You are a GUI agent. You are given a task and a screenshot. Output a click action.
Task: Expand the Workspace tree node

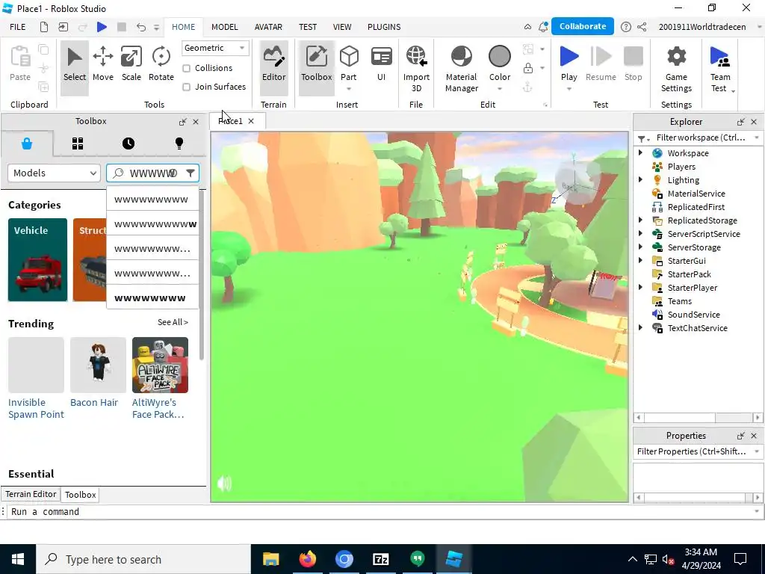coord(640,152)
